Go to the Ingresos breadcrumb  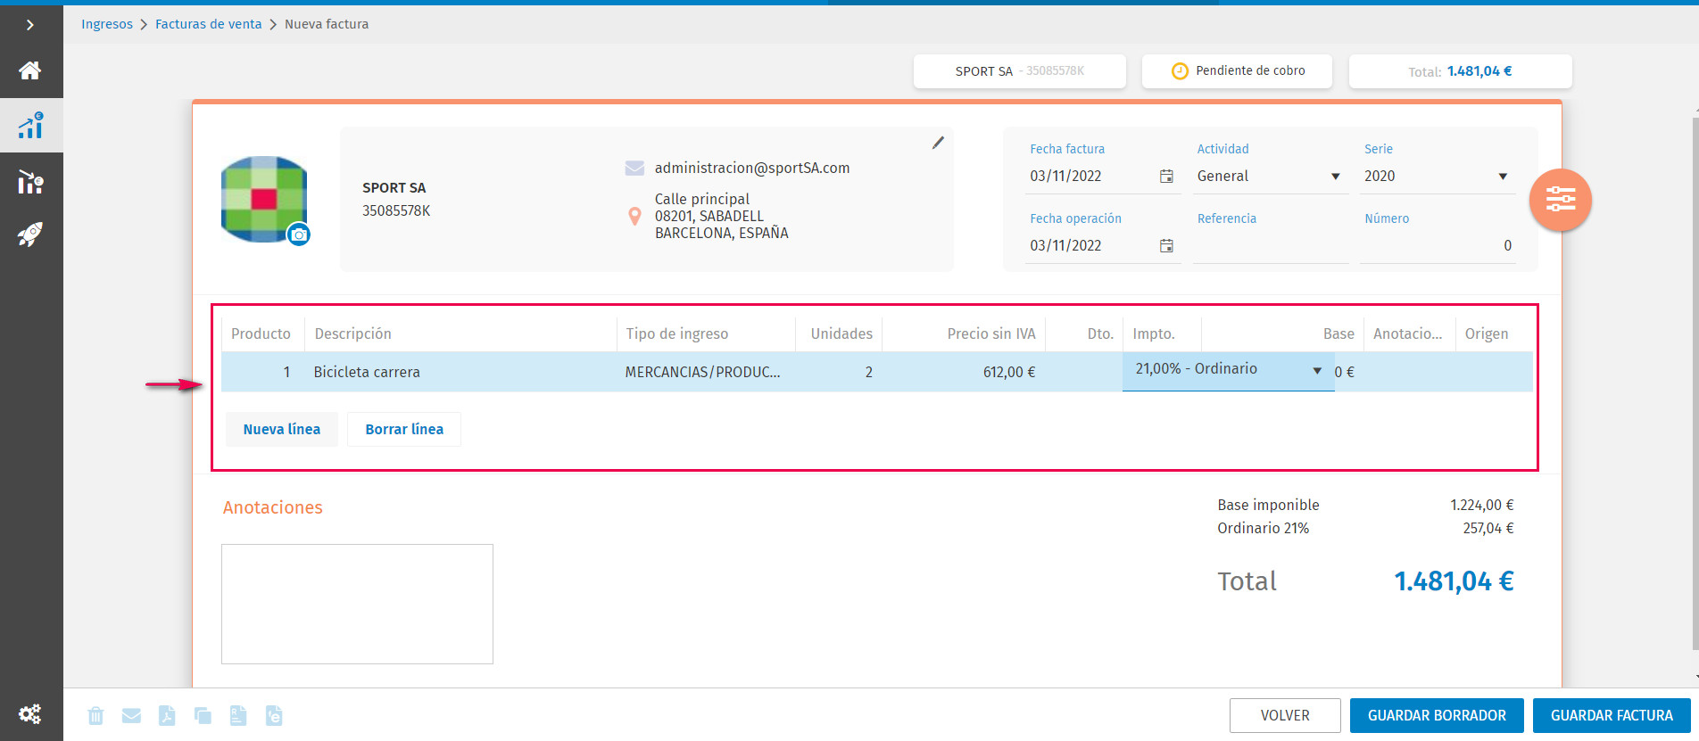107,24
